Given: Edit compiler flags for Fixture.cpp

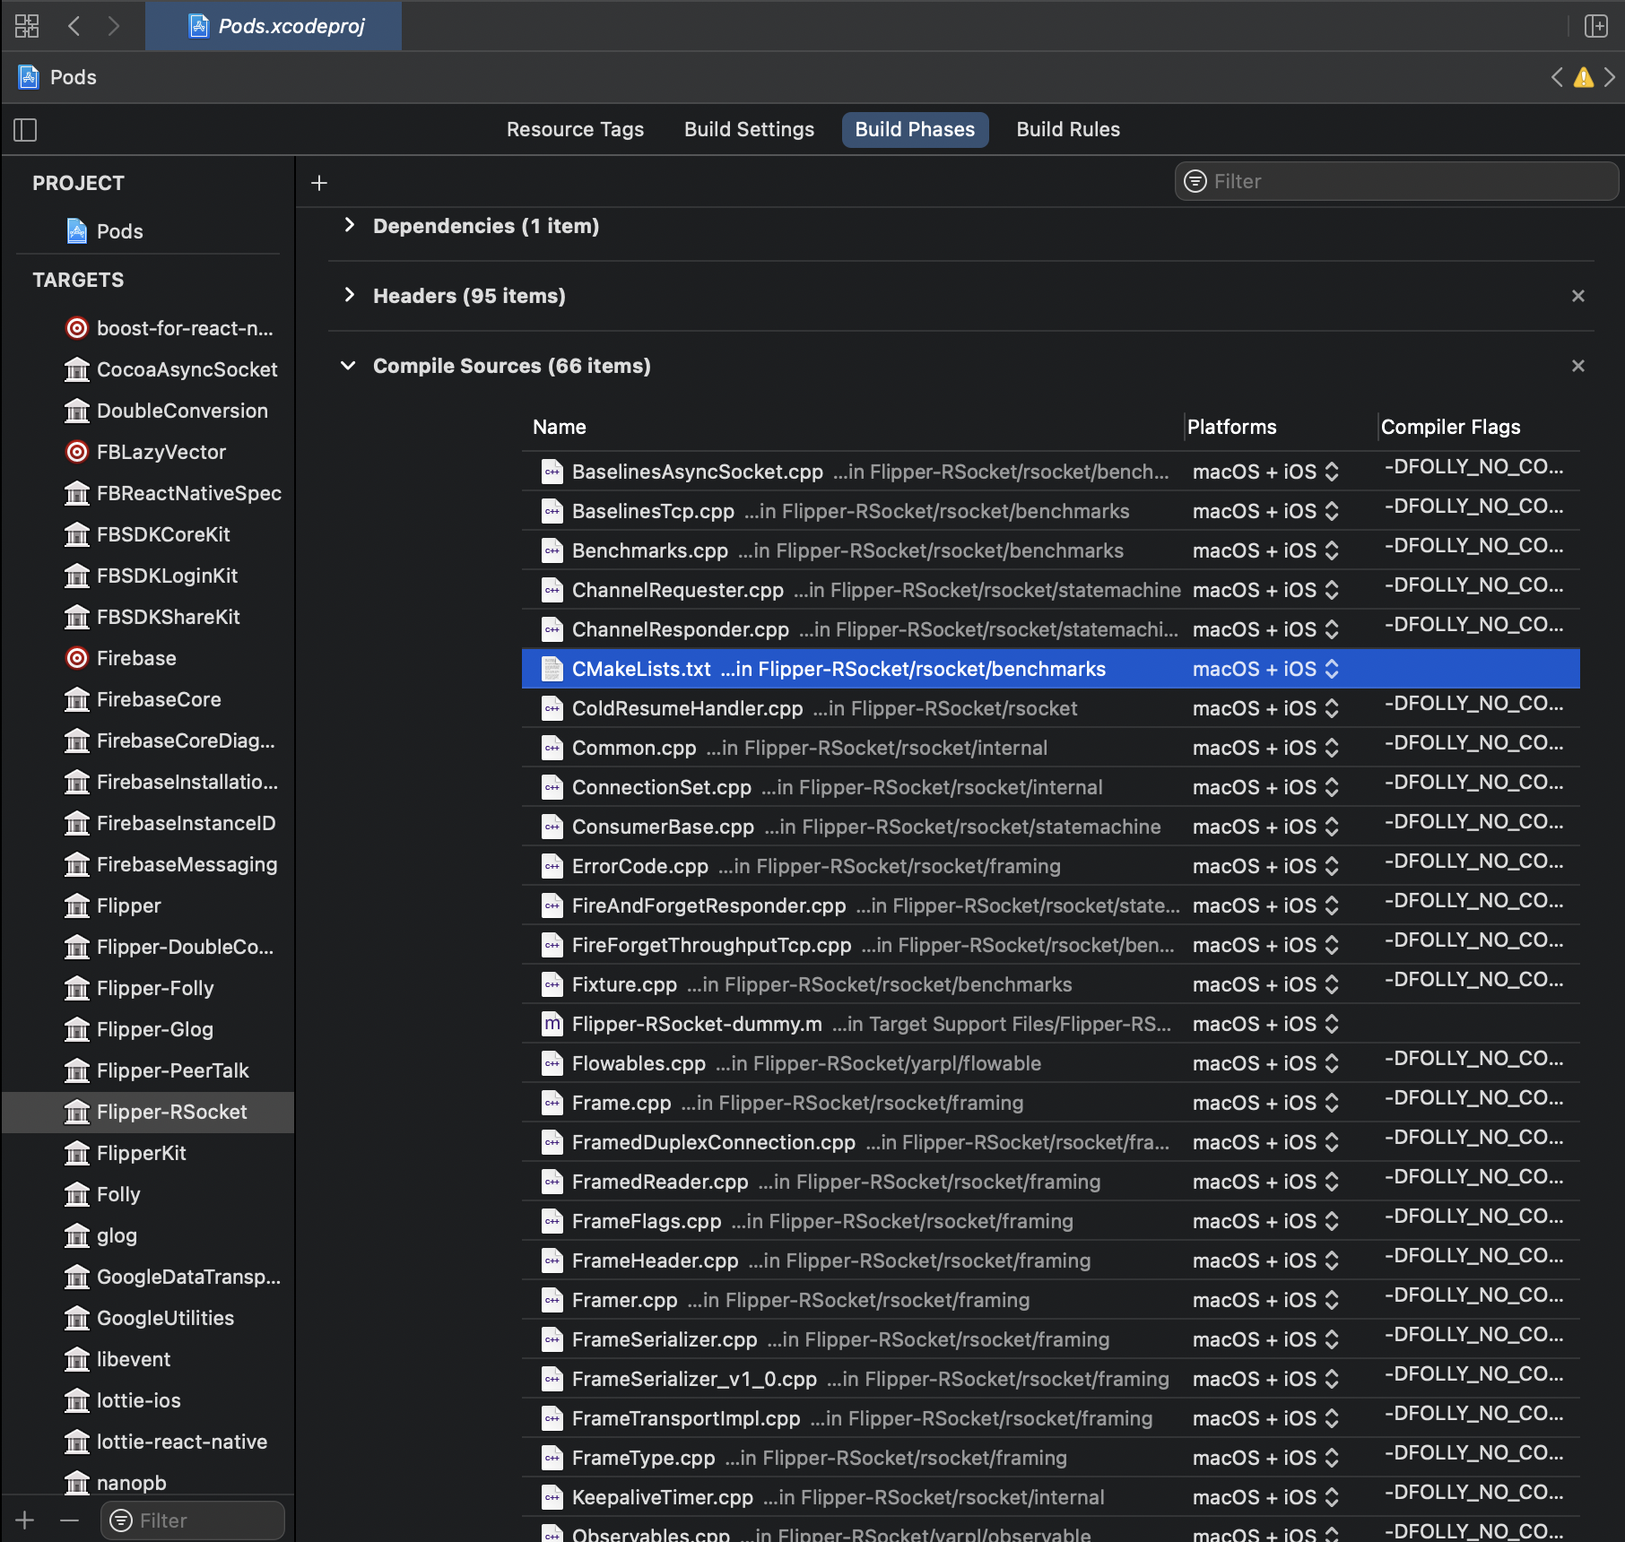Looking at the screenshot, I should (1474, 980).
